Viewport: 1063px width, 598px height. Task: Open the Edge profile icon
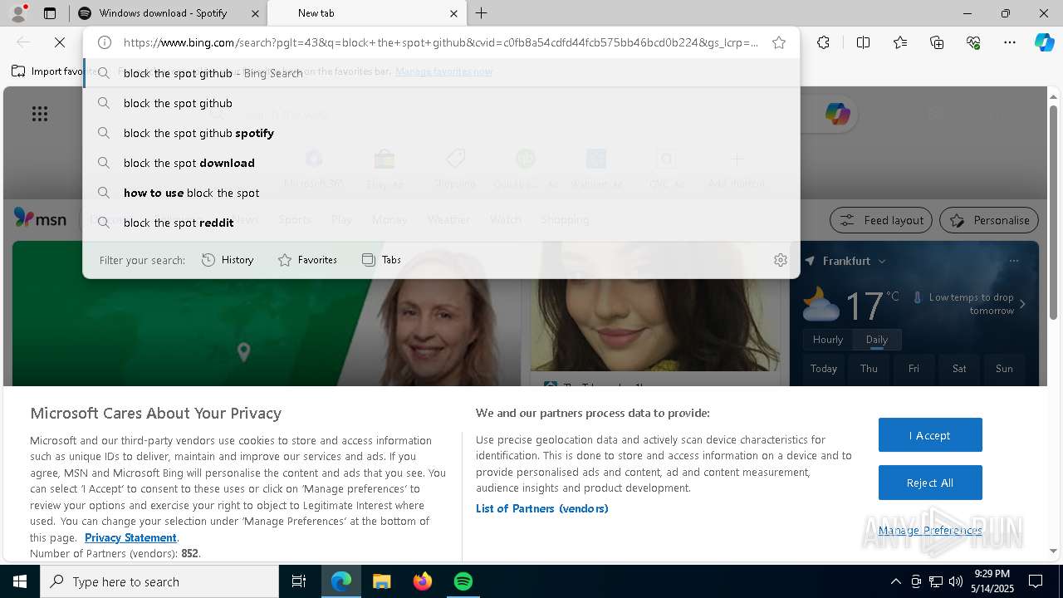coord(18,13)
